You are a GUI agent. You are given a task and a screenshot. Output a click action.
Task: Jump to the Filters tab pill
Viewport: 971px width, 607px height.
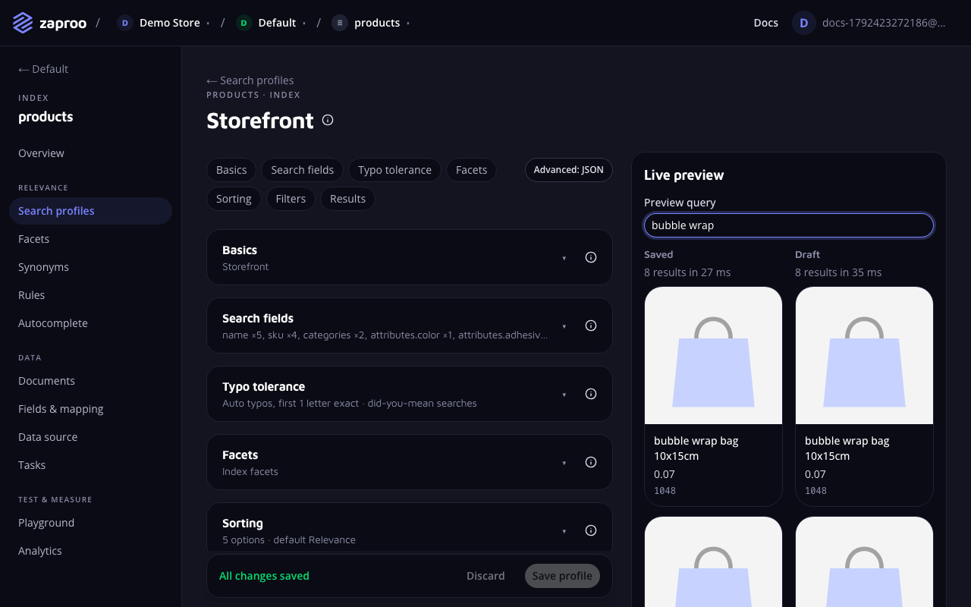[291, 199]
